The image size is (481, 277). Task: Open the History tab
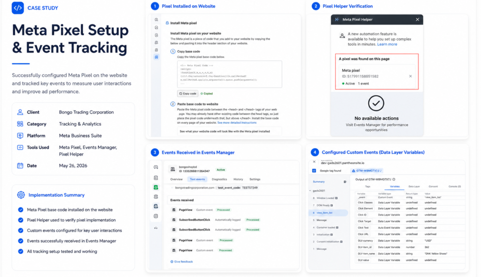[x=238, y=180]
